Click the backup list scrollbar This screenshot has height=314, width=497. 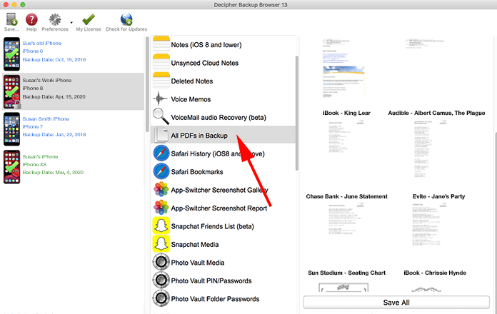147,84
